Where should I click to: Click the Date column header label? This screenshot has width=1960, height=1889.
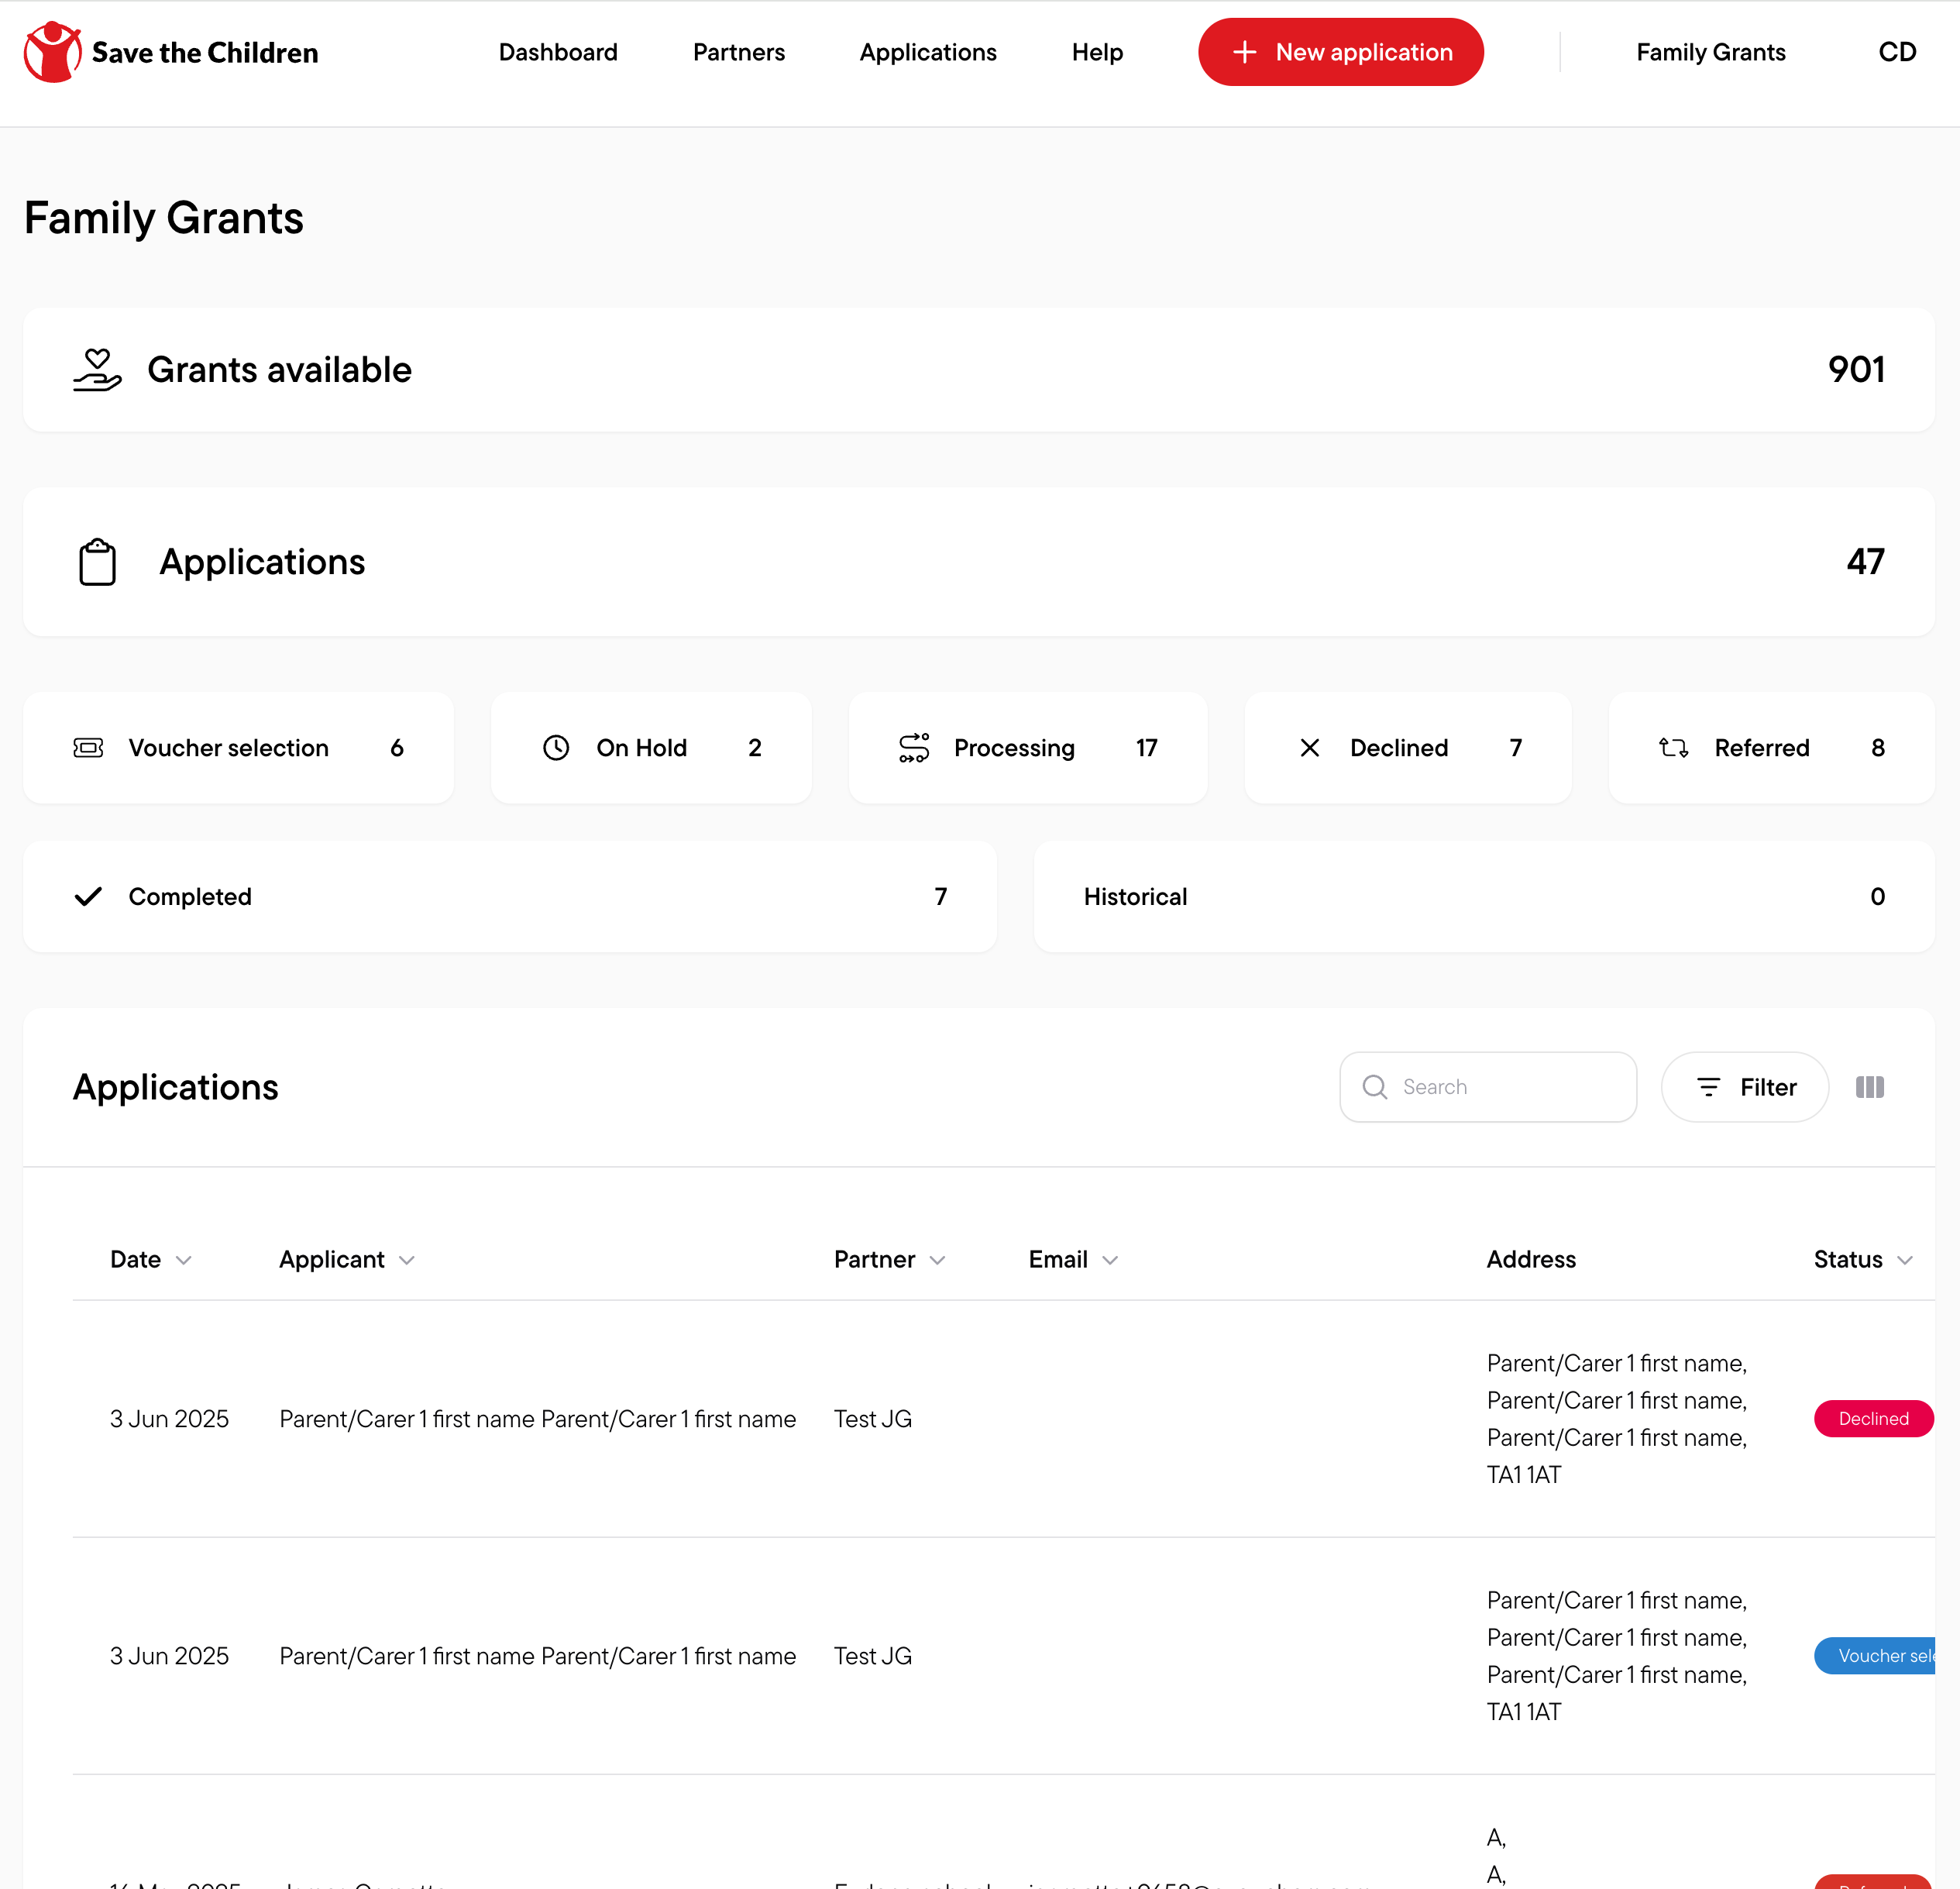pos(135,1260)
